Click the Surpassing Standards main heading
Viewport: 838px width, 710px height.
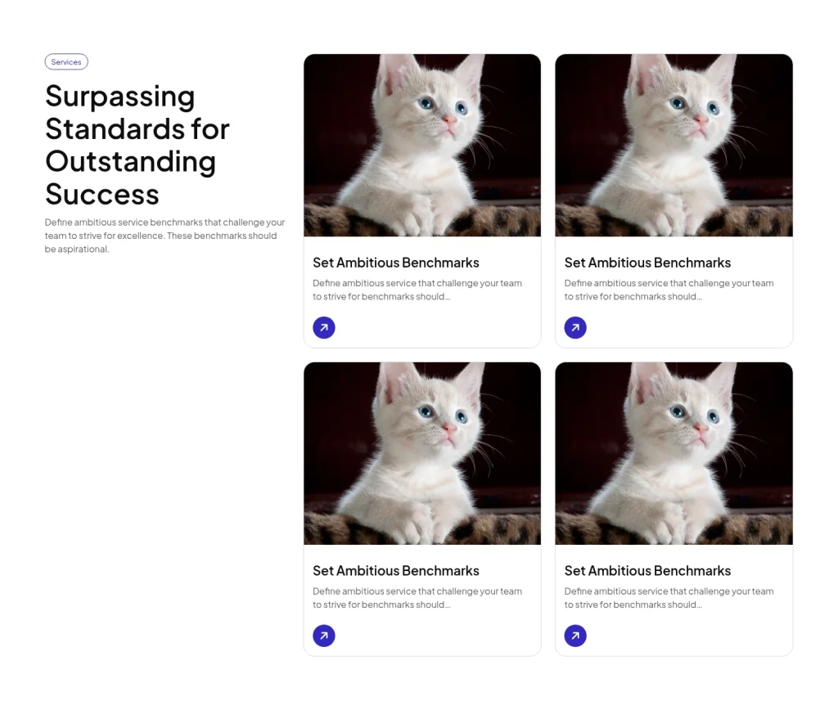pyautogui.click(x=137, y=145)
